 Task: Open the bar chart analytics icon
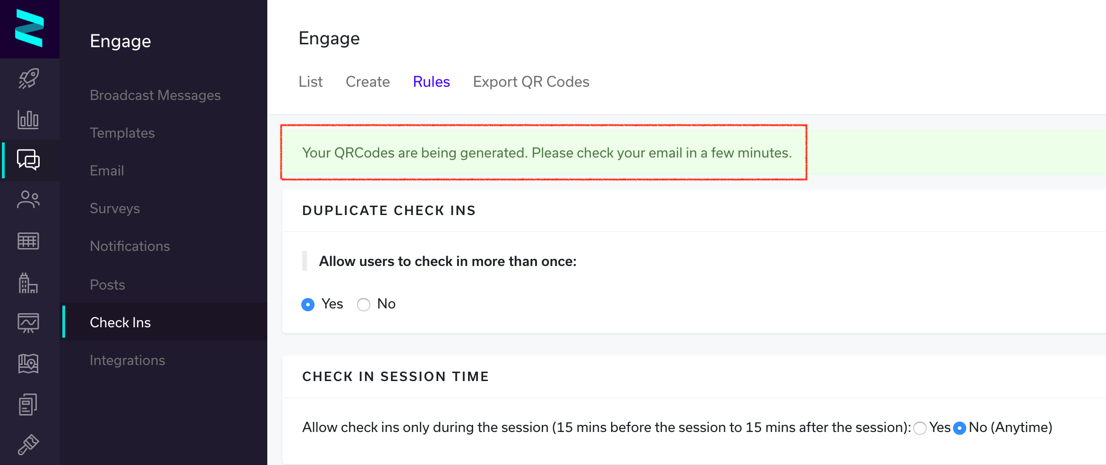[28, 119]
